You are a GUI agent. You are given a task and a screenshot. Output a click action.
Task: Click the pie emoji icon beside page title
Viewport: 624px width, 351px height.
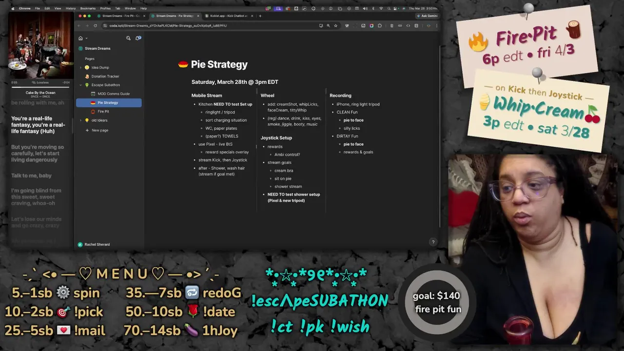tap(183, 64)
